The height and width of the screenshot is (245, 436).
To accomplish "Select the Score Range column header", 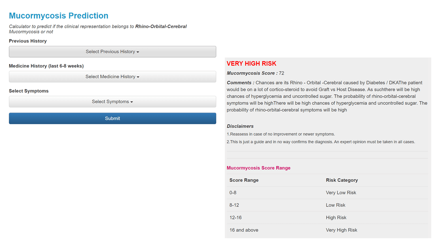I will coord(244,180).
